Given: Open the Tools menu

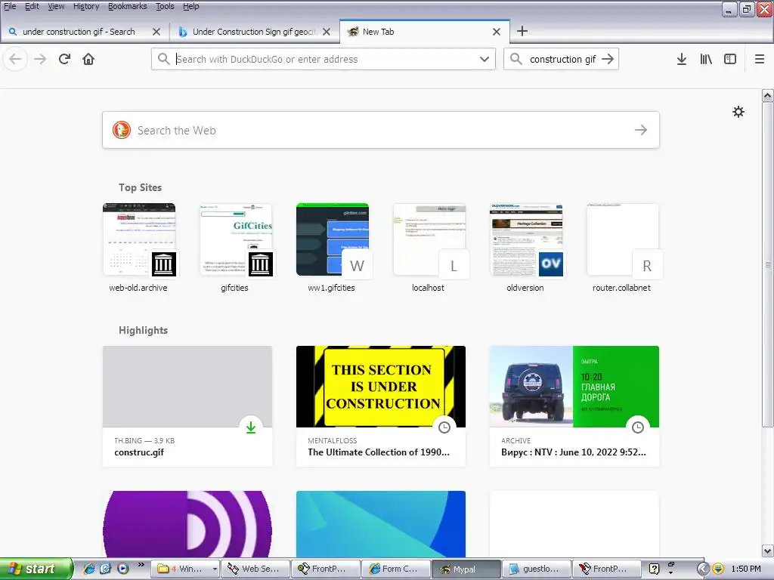Looking at the screenshot, I should tap(165, 6).
